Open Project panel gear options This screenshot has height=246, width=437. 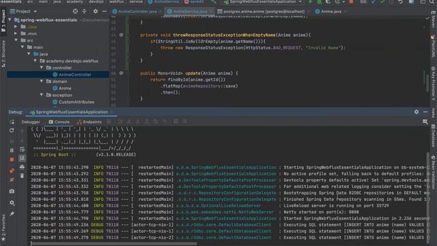click(x=96, y=12)
